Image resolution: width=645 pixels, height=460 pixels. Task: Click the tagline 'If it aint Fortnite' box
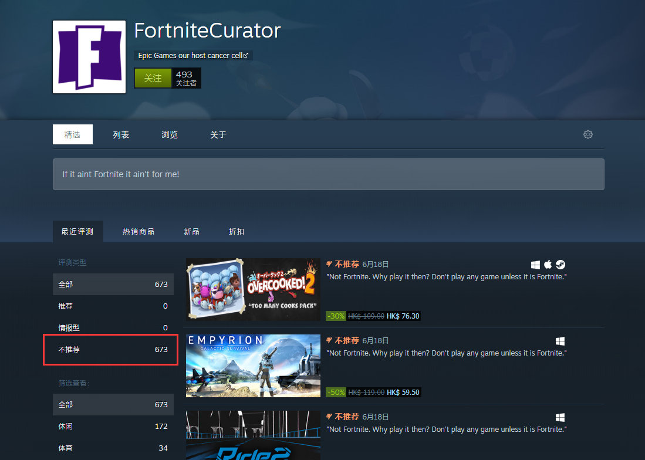[328, 174]
